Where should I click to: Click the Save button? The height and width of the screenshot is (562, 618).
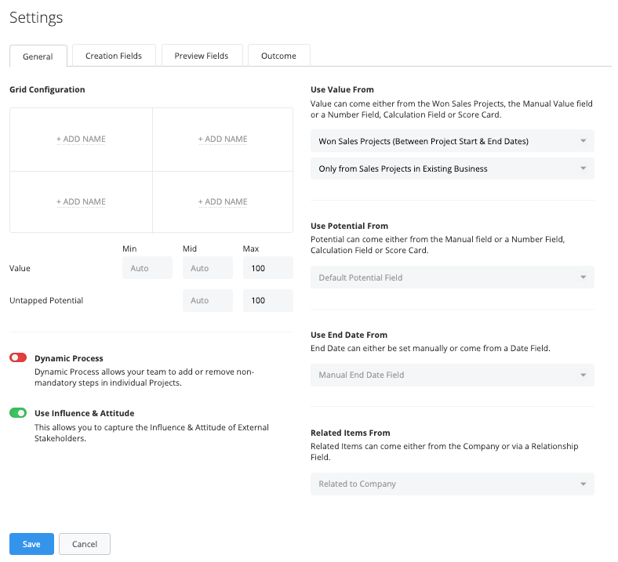coord(31,544)
